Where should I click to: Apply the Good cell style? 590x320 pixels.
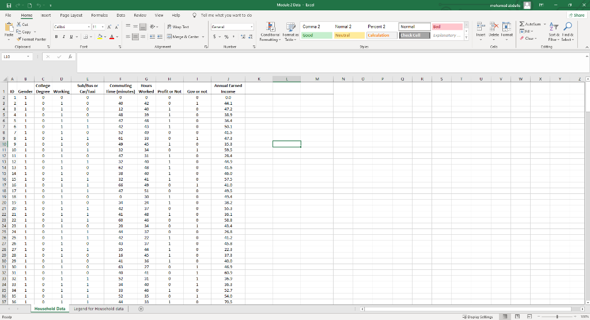click(x=316, y=35)
